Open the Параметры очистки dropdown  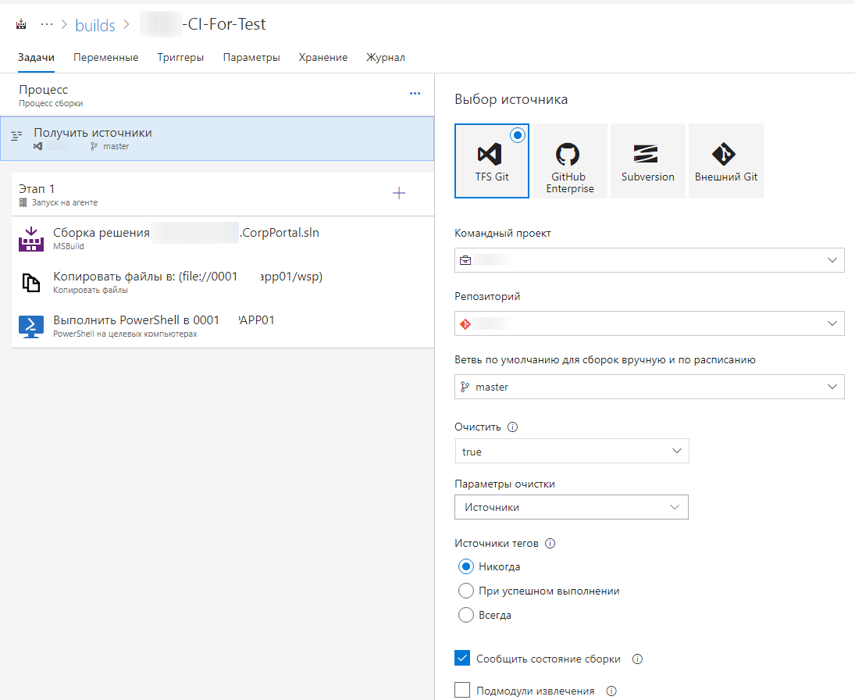pyautogui.click(x=571, y=507)
